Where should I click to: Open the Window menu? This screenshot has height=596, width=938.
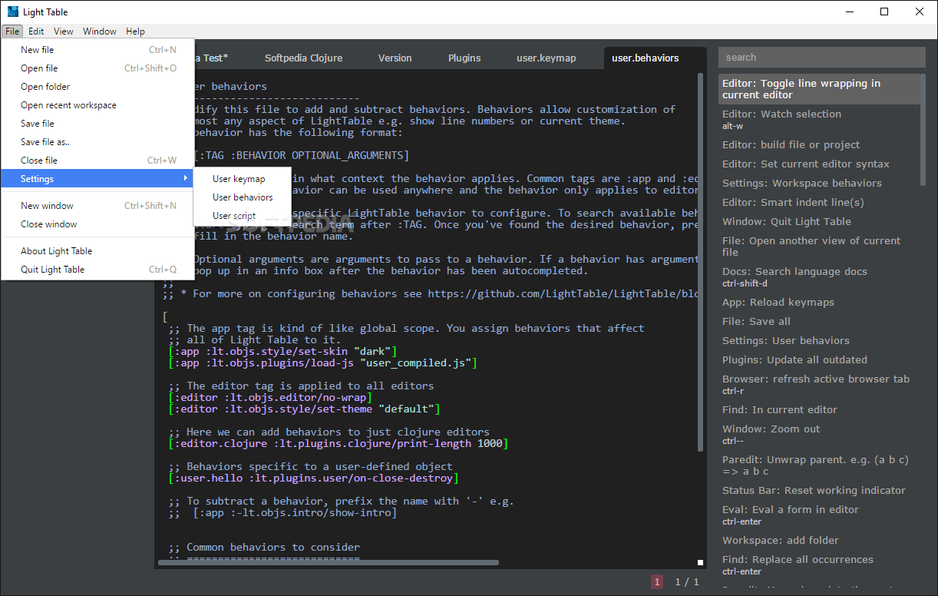pos(100,31)
